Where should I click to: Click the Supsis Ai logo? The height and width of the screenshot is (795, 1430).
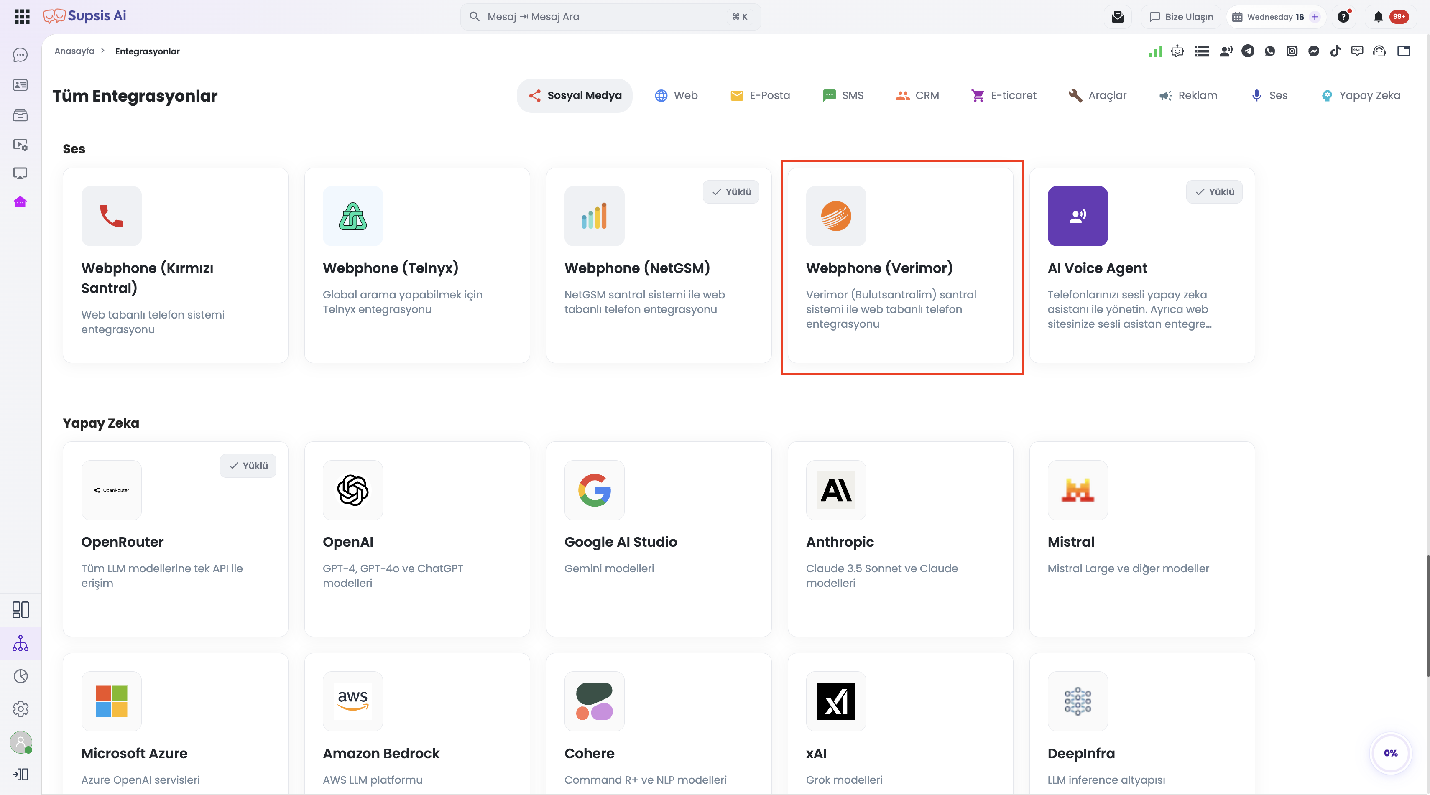coord(85,16)
